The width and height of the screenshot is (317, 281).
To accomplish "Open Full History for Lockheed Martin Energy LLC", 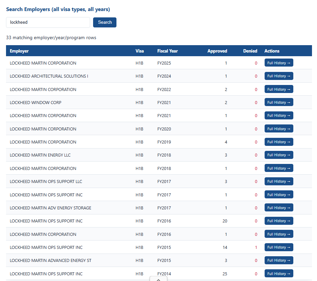I will coord(279,155).
